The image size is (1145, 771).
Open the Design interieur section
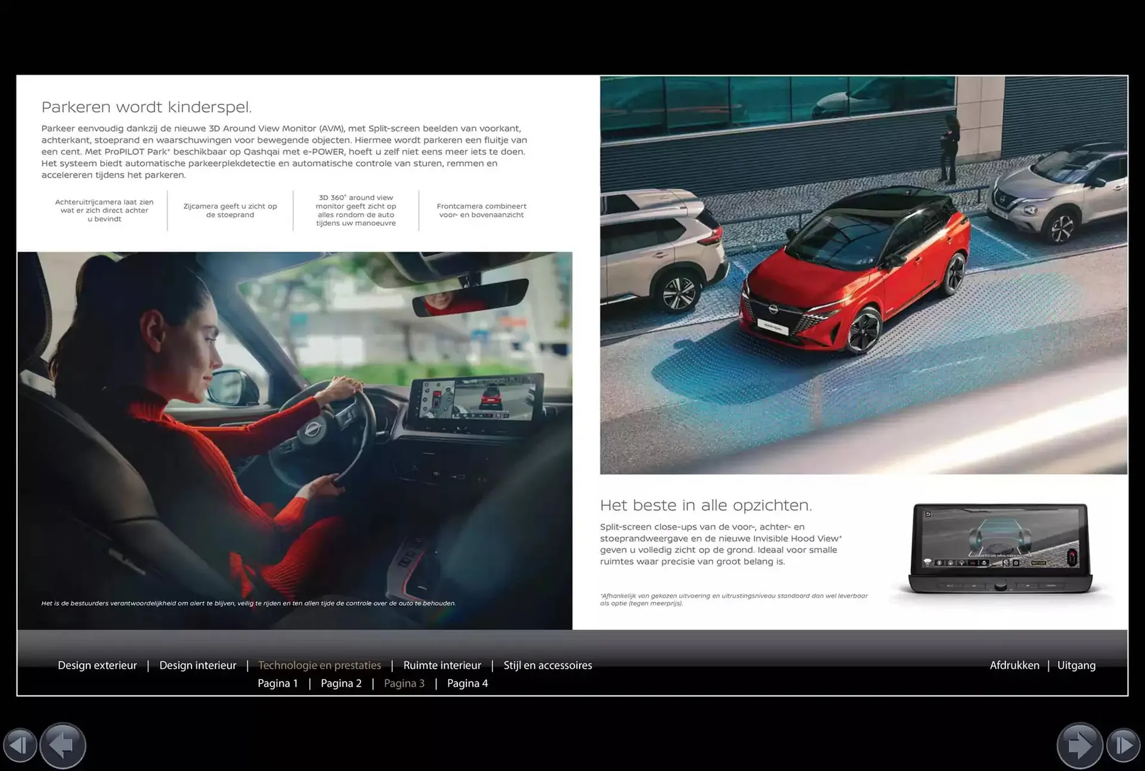click(197, 665)
